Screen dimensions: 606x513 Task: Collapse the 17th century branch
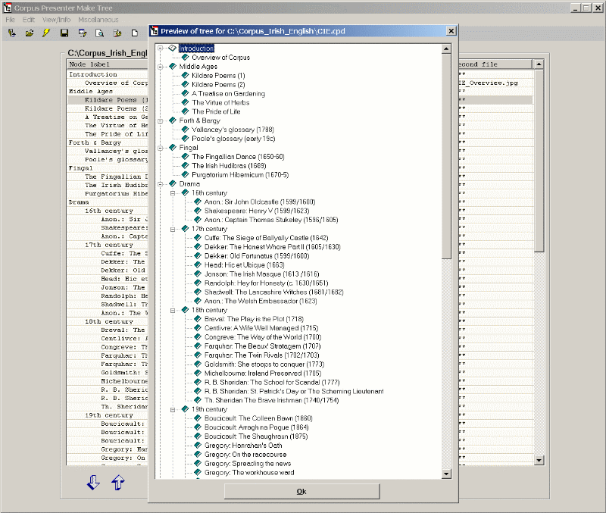pyautogui.click(x=173, y=229)
